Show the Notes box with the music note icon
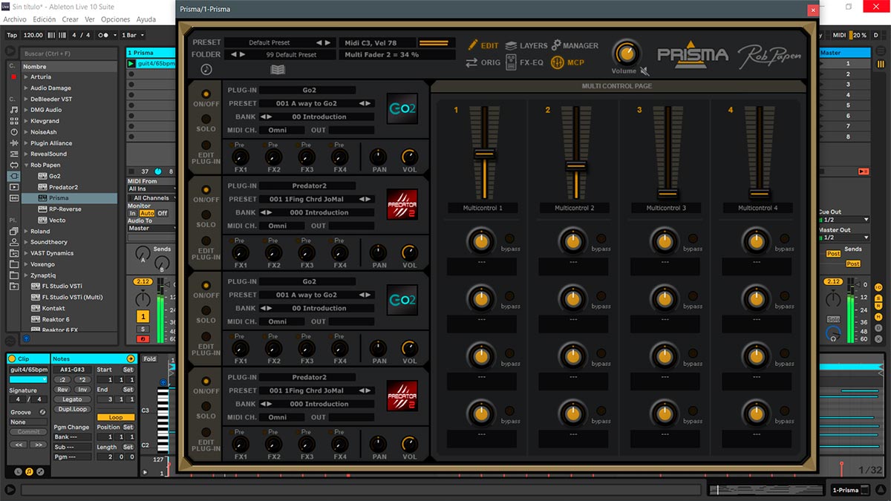 pos(29,471)
